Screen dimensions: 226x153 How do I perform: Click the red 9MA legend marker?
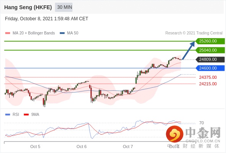pyautogui.click(x=26, y=115)
